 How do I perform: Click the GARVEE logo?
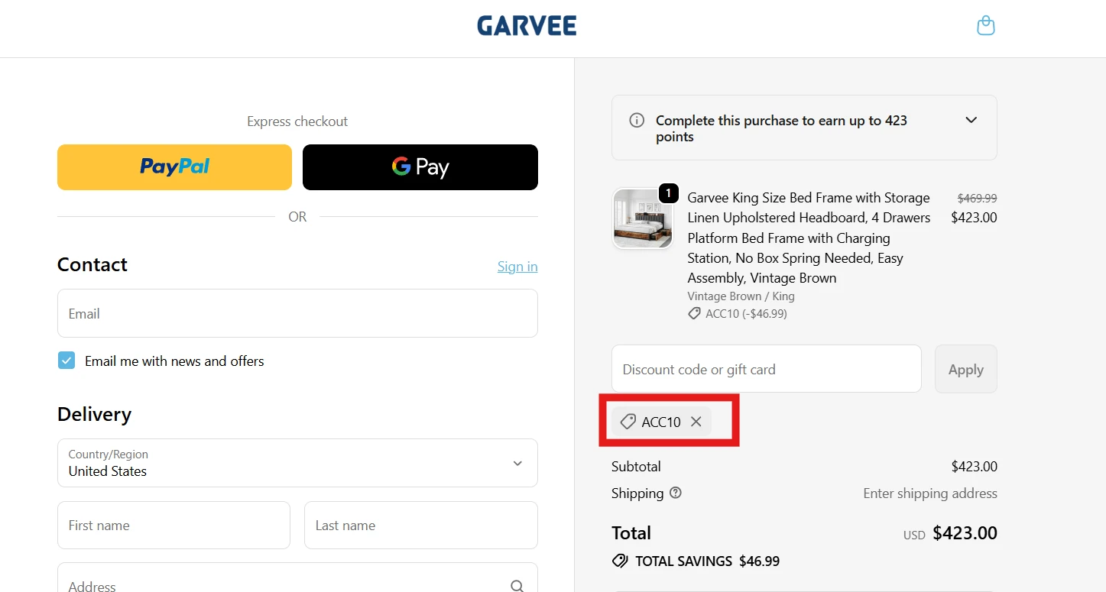(527, 26)
